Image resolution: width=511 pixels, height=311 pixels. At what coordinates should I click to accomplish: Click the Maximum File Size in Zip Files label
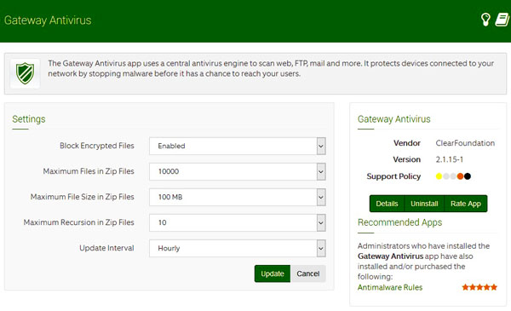click(x=82, y=197)
